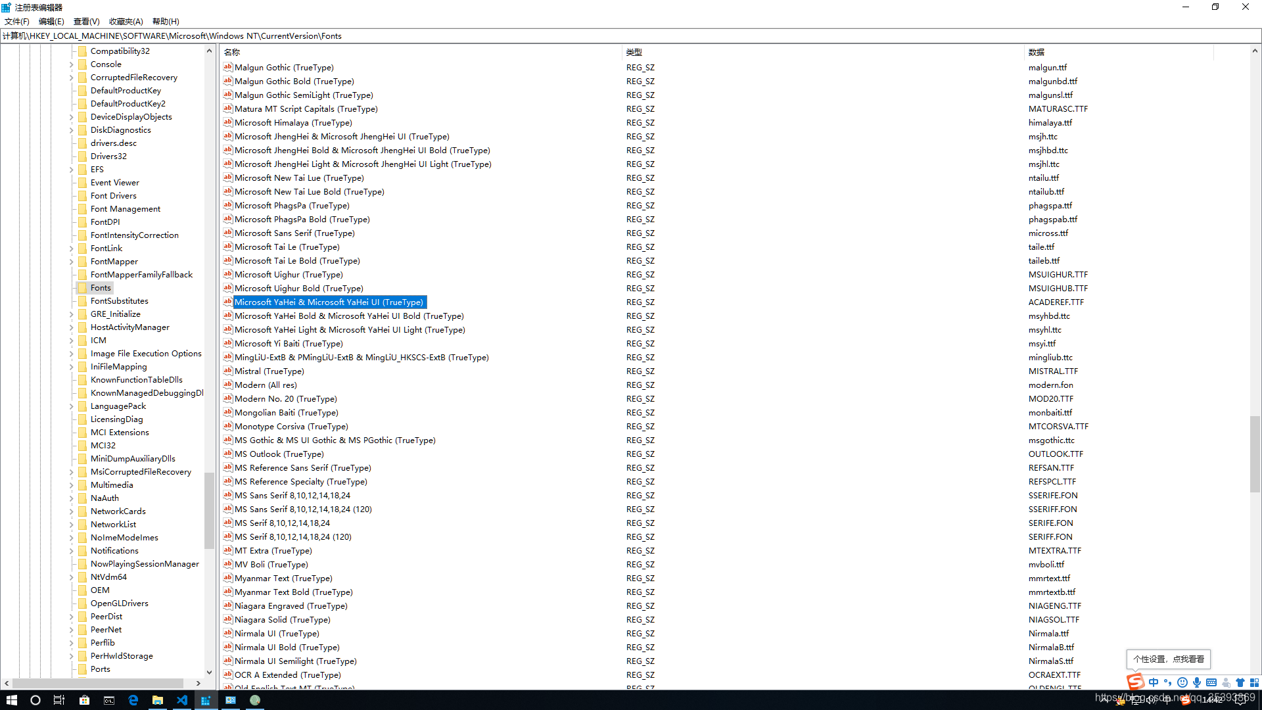Open the Sogou emoji smiley icon
This screenshot has height=710, width=1262.
point(1182,682)
